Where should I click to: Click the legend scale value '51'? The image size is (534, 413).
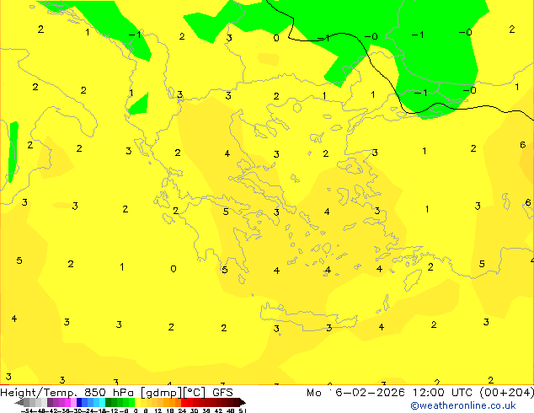point(243,410)
